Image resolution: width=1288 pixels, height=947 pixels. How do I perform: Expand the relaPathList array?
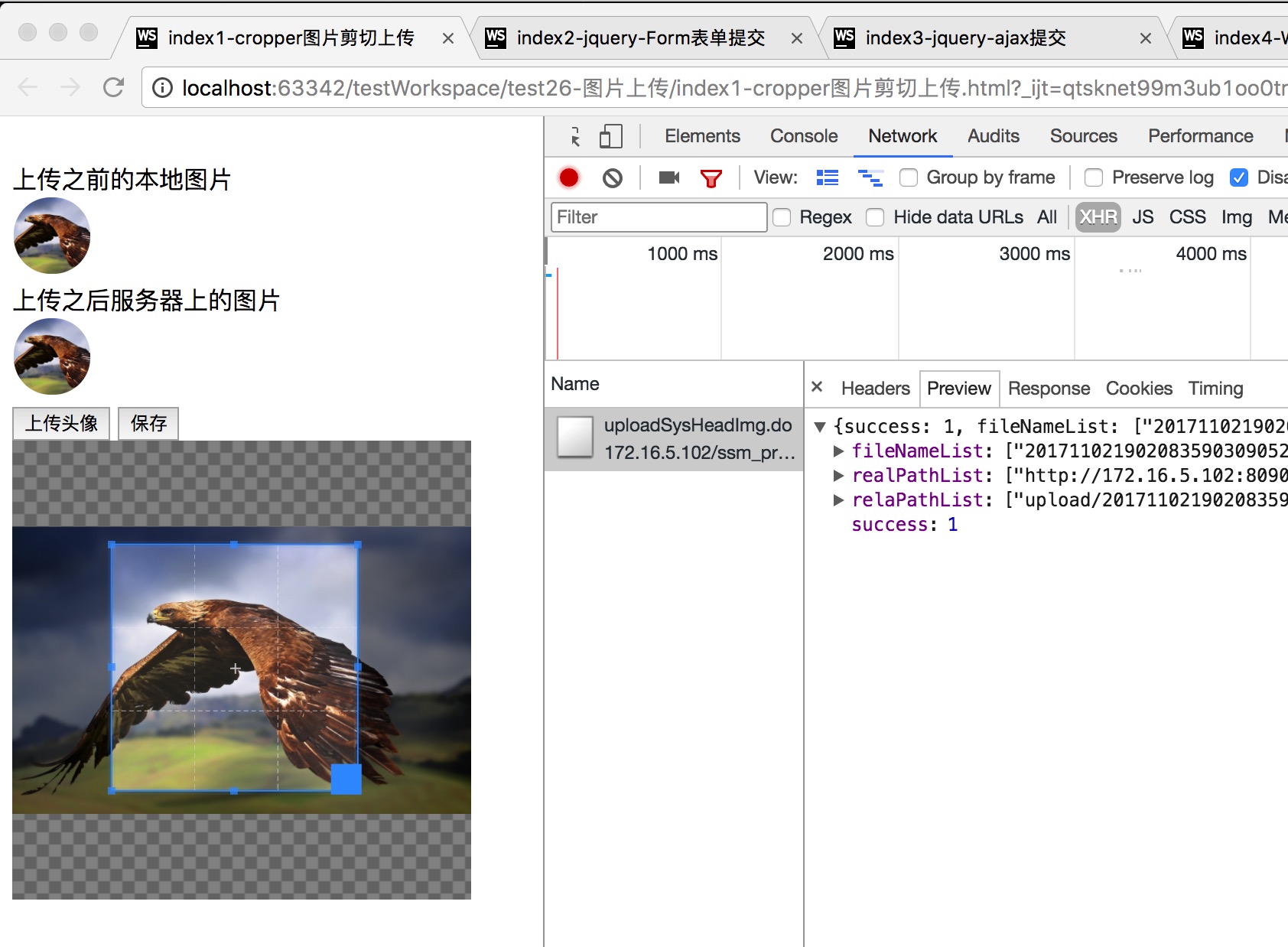(838, 500)
